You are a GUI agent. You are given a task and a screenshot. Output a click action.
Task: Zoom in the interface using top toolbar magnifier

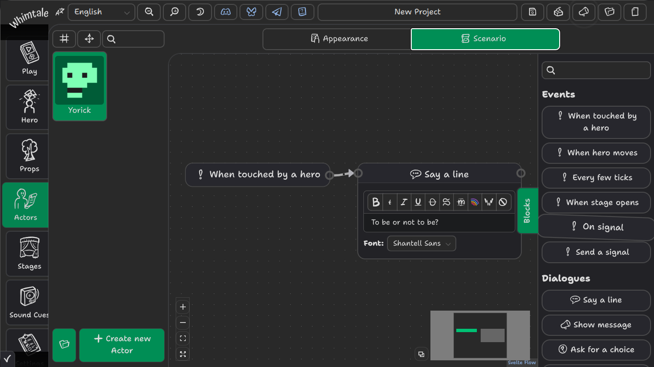click(174, 12)
